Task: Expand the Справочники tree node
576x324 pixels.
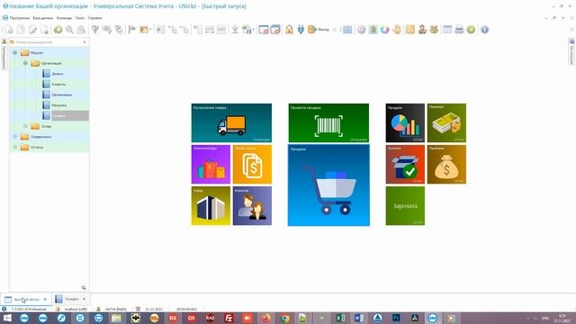Action: click(x=15, y=137)
